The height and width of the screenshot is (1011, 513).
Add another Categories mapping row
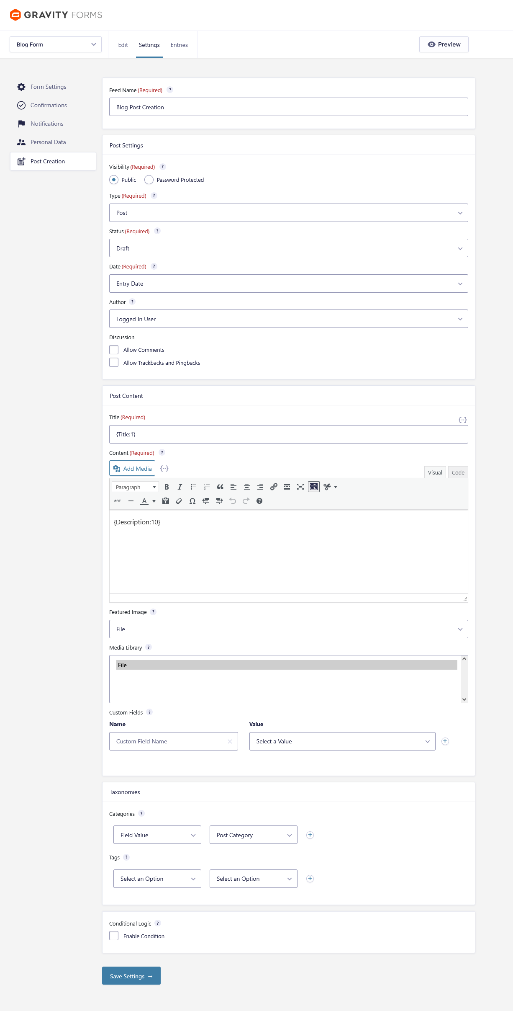point(310,835)
